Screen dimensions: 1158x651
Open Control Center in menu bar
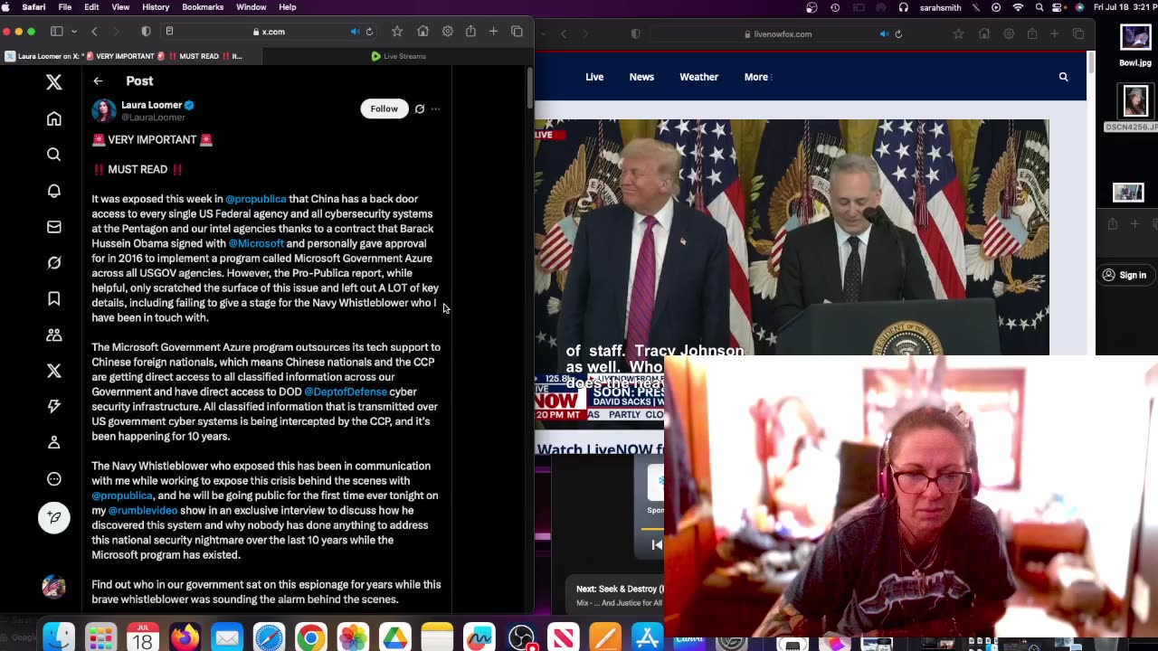coord(1059,7)
